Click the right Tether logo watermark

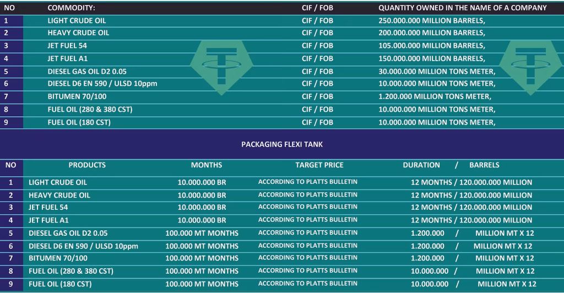(x=531, y=65)
